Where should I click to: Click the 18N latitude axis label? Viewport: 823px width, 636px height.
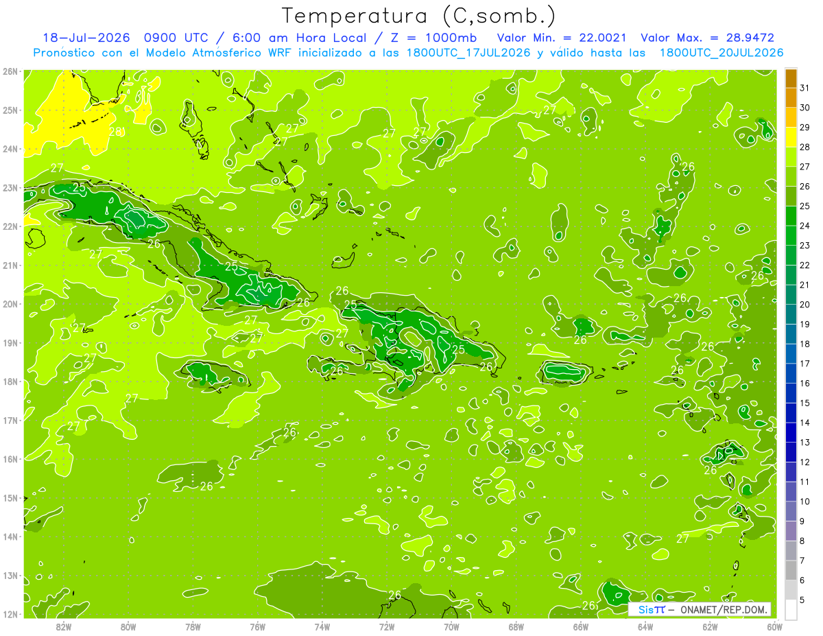point(10,381)
